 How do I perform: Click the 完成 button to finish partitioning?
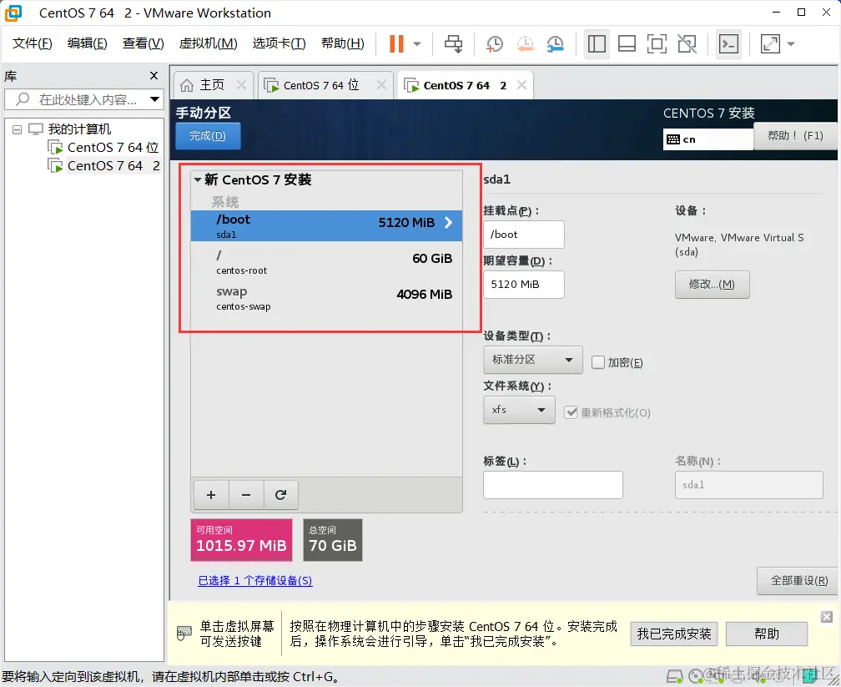tap(207, 134)
